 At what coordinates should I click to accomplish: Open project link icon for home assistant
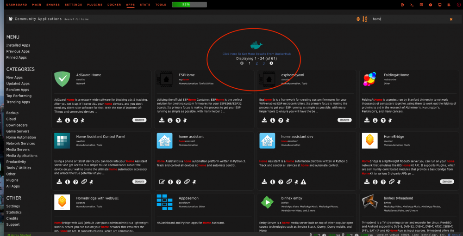click(187, 182)
